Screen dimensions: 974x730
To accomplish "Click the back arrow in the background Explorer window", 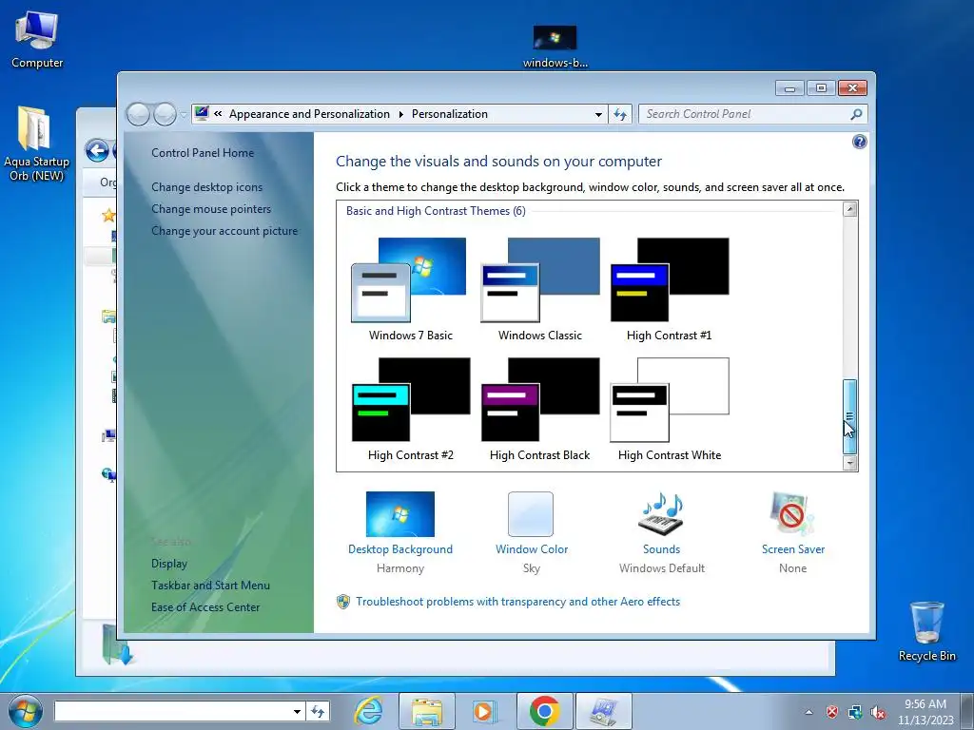I will (x=98, y=151).
